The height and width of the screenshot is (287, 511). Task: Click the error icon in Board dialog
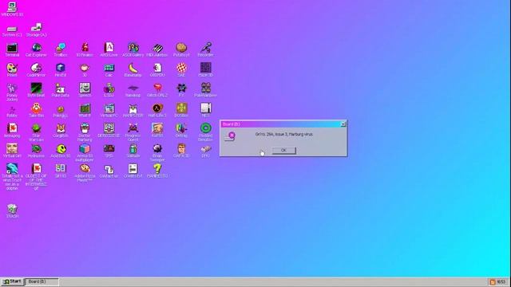[x=231, y=136]
